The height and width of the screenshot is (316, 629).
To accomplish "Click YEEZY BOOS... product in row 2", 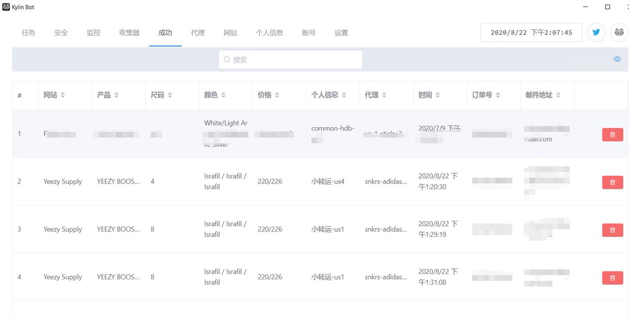I will coord(118,182).
